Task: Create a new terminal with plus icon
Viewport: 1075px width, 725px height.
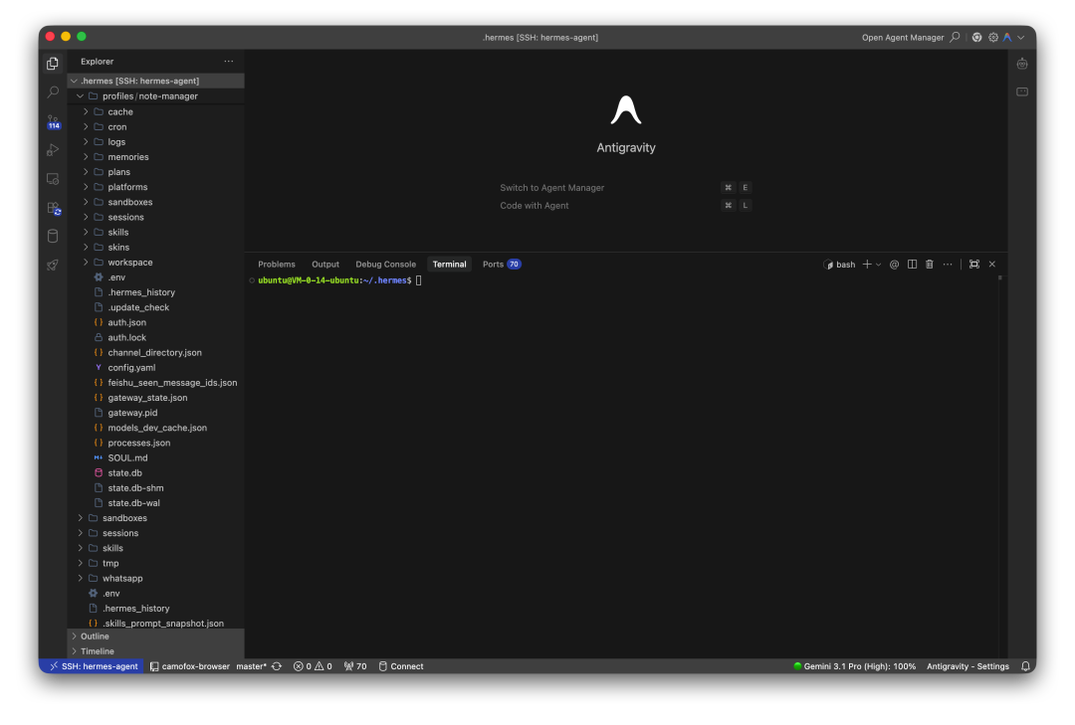Action: [x=867, y=264]
